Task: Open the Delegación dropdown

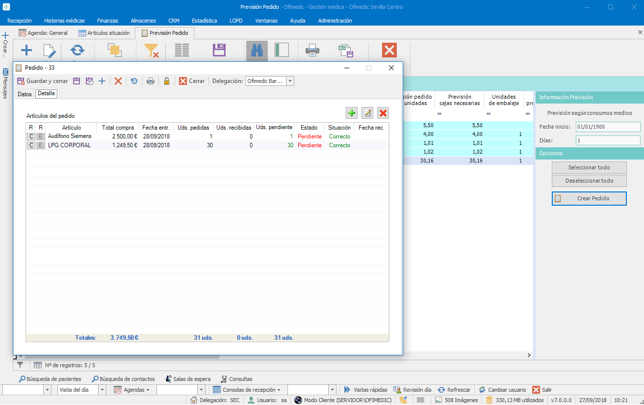Action: coord(290,81)
